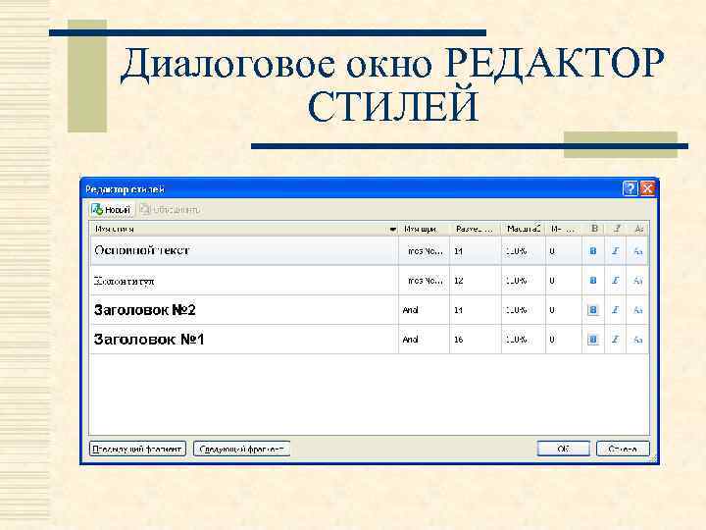Click the Отмена cancel button
This screenshot has height=530, width=706.
(x=623, y=449)
